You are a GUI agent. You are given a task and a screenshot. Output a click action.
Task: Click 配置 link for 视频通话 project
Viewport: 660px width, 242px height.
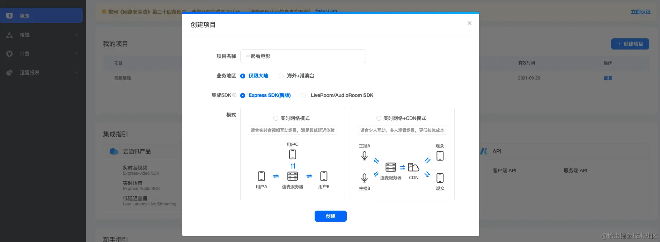[608, 78]
